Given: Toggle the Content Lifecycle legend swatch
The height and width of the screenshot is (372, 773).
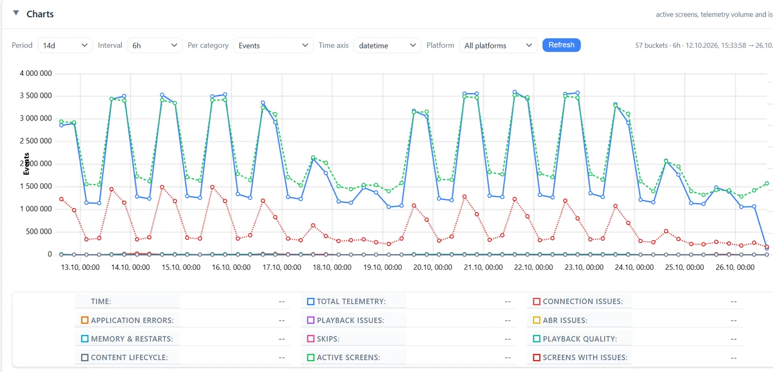Looking at the screenshot, I should [84, 357].
